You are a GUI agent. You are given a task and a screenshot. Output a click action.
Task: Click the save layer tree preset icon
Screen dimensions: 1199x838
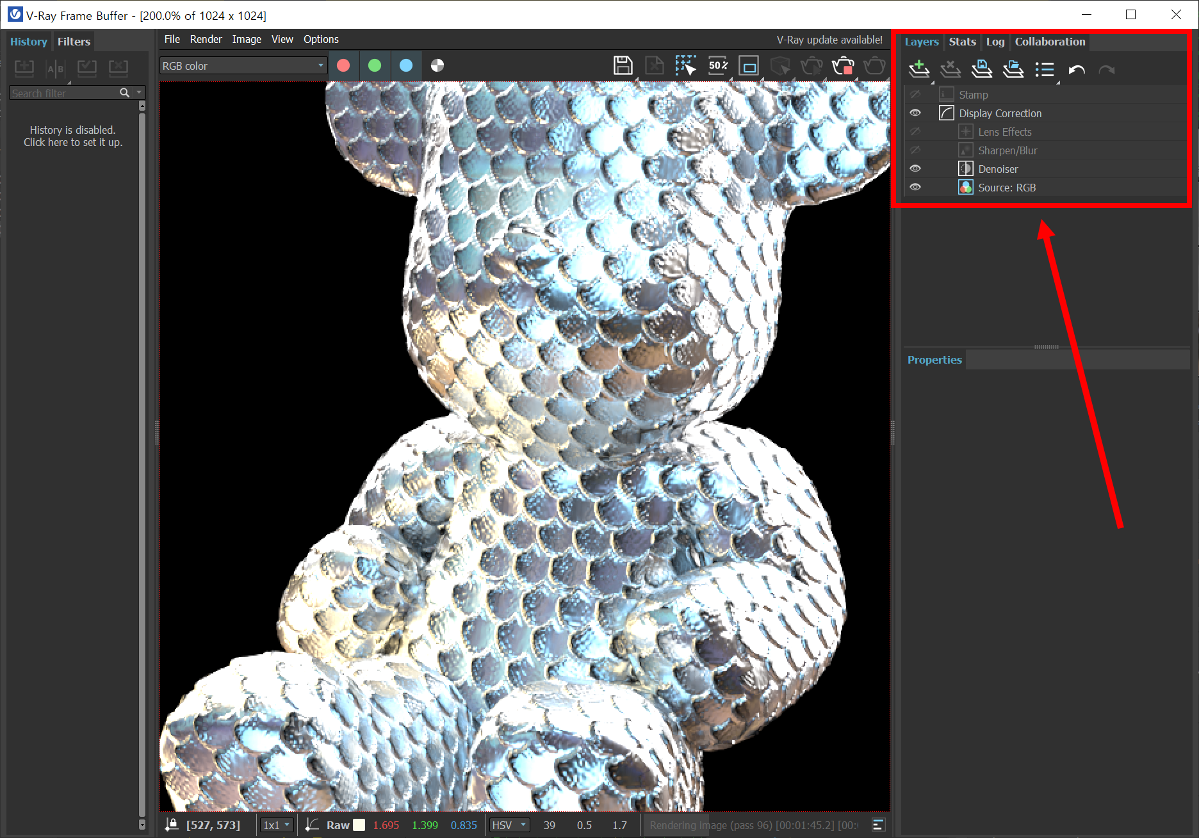pos(982,69)
